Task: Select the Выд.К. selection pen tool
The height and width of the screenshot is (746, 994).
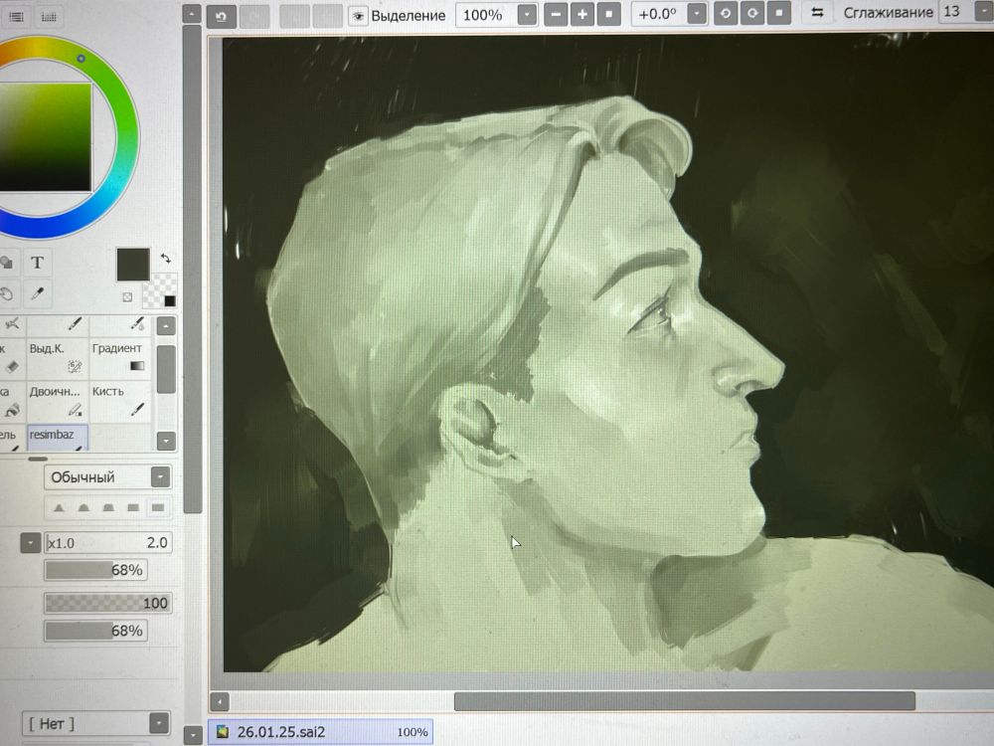Action: pos(57,358)
